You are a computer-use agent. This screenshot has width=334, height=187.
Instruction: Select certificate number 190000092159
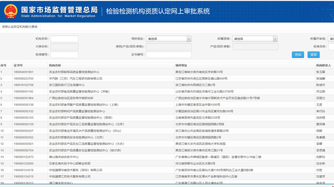click(x=23, y=125)
